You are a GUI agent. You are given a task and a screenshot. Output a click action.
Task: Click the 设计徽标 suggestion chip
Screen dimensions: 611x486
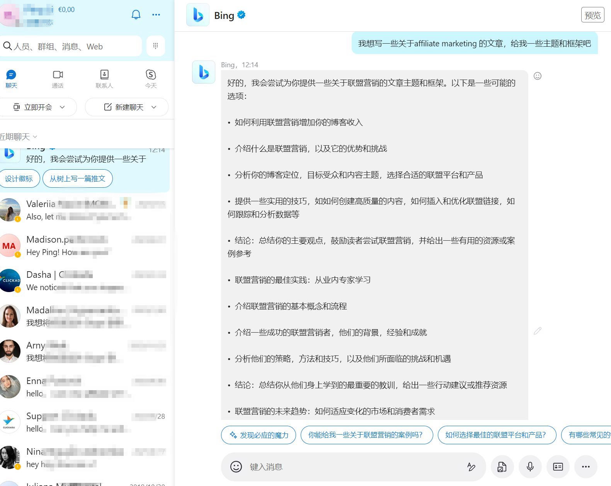[x=19, y=178]
